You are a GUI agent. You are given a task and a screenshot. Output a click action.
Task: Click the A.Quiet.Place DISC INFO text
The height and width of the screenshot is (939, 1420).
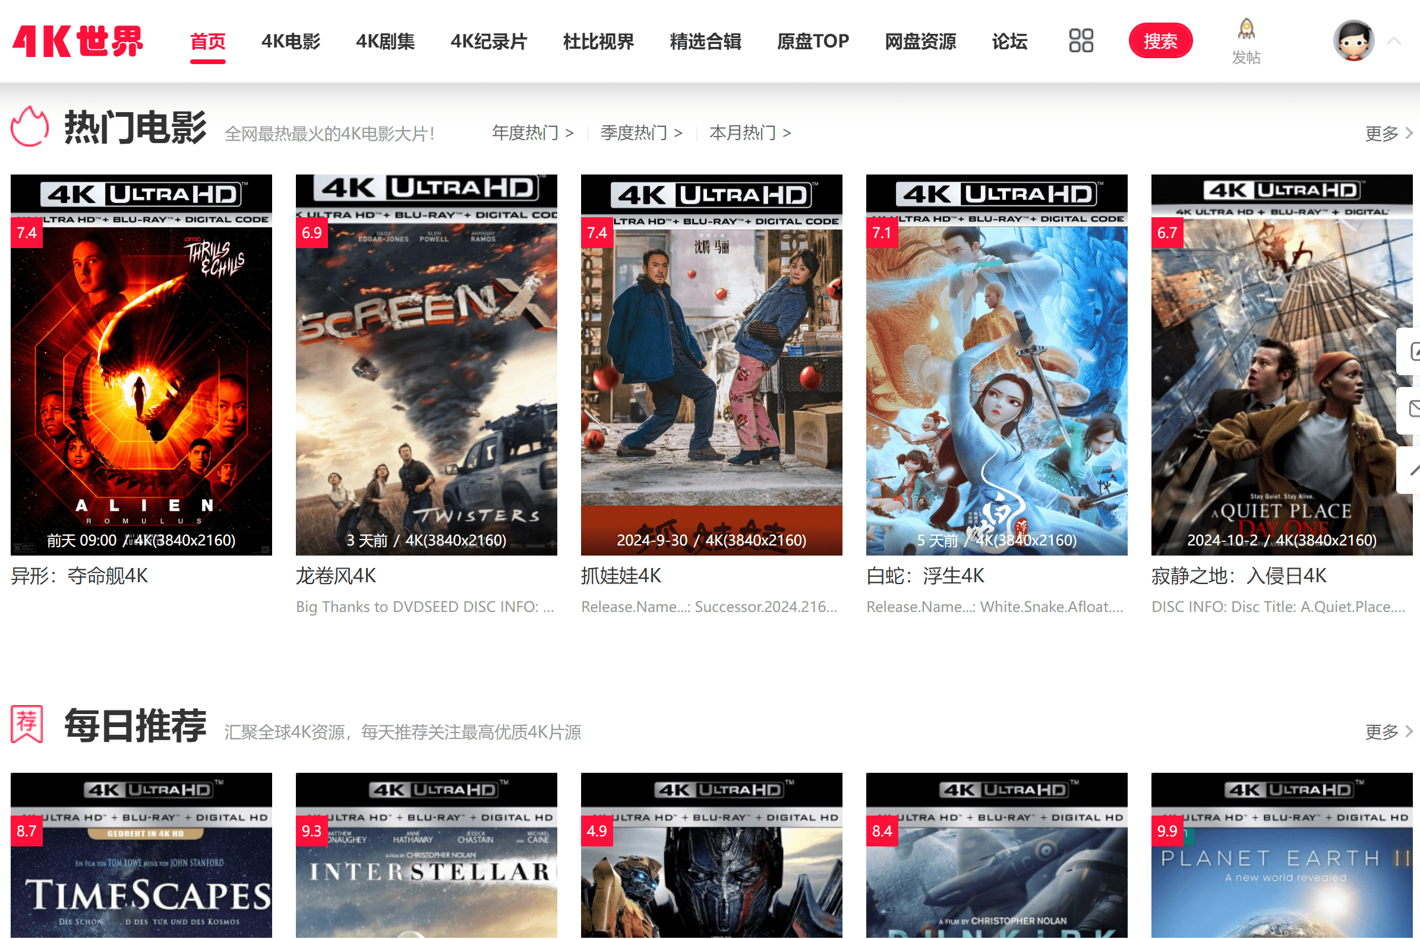pos(1279,607)
